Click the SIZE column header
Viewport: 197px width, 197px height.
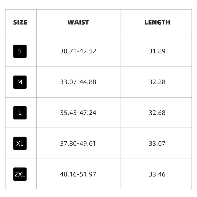pyautogui.click(x=20, y=22)
